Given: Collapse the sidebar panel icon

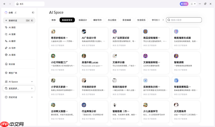Looking at the screenshot, I should click(33, 12).
